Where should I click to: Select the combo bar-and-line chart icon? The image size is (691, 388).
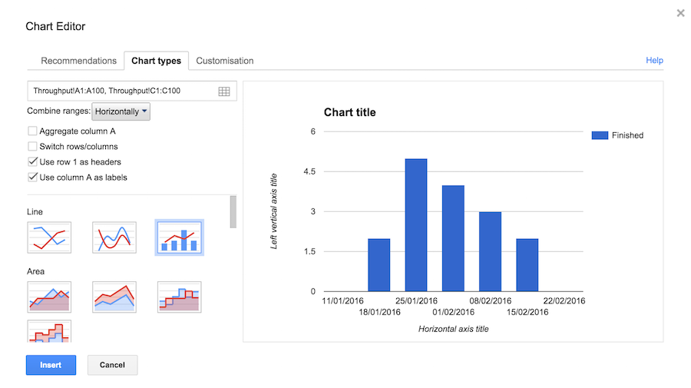[180, 237]
